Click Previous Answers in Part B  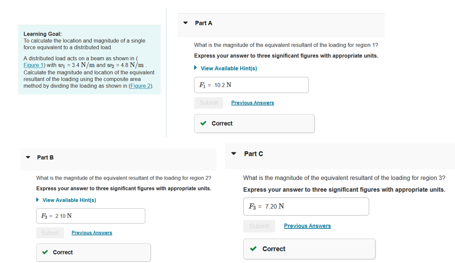click(x=92, y=232)
